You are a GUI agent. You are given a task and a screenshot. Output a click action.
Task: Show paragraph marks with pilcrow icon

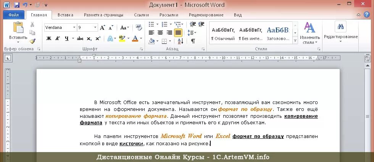point(193,41)
